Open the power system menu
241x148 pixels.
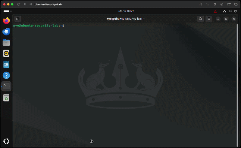click(x=235, y=11)
